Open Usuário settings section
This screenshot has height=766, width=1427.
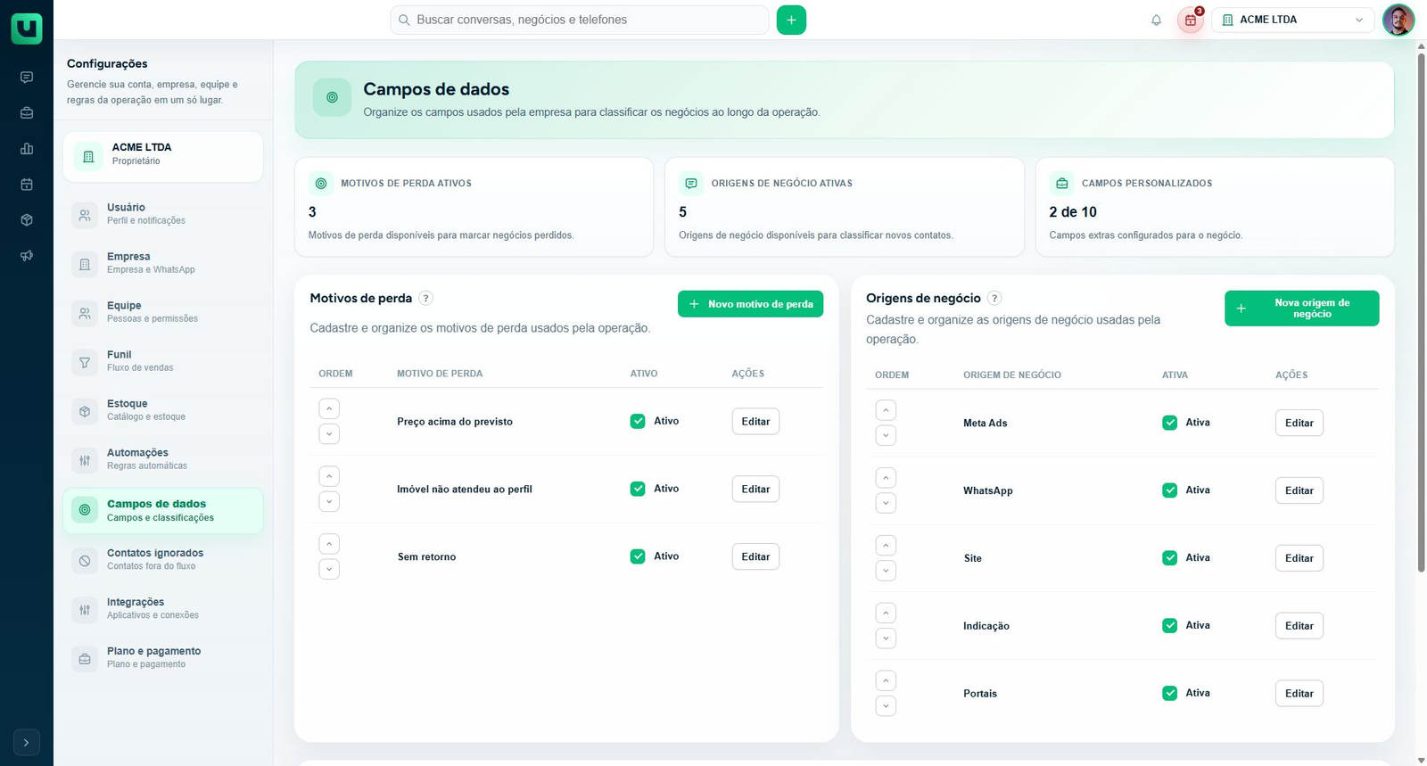pos(163,214)
